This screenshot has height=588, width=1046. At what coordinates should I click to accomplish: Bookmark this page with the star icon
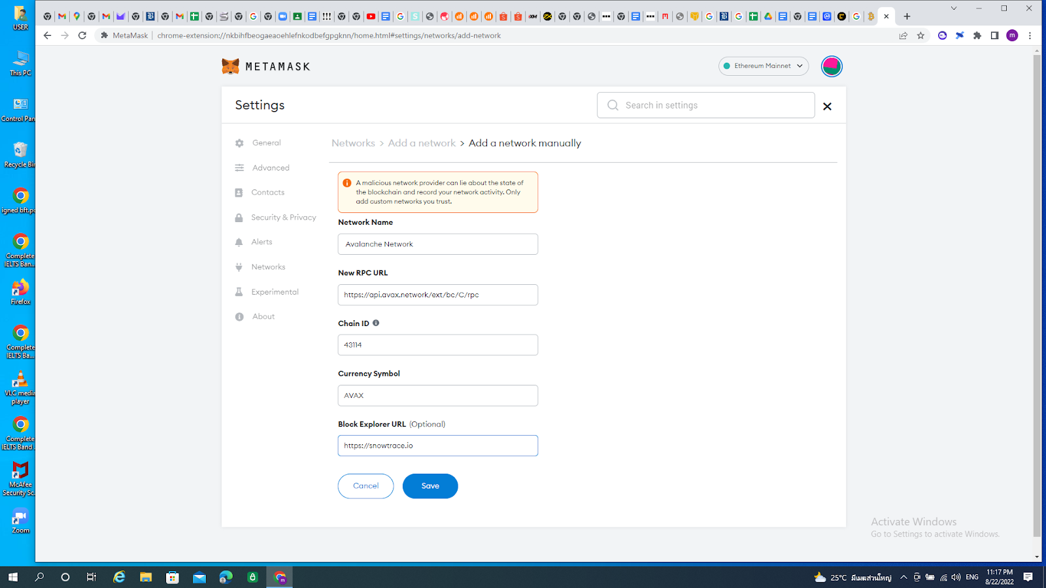920,35
